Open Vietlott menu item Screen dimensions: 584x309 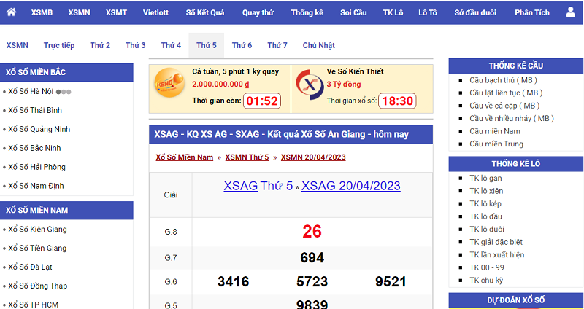click(155, 12)
